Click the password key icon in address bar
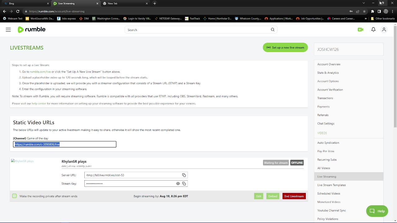The image size is (397, 223). (x=351, y=11)
